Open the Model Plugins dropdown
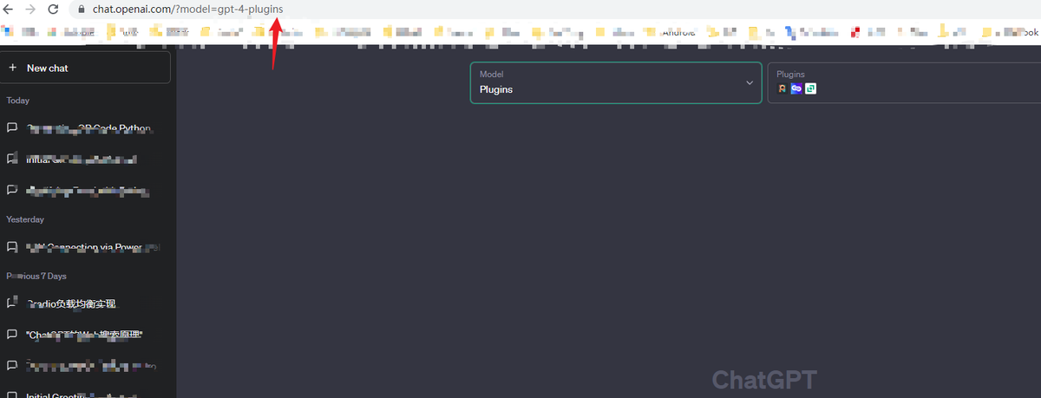1041x398 pixels. pos(616,82)
